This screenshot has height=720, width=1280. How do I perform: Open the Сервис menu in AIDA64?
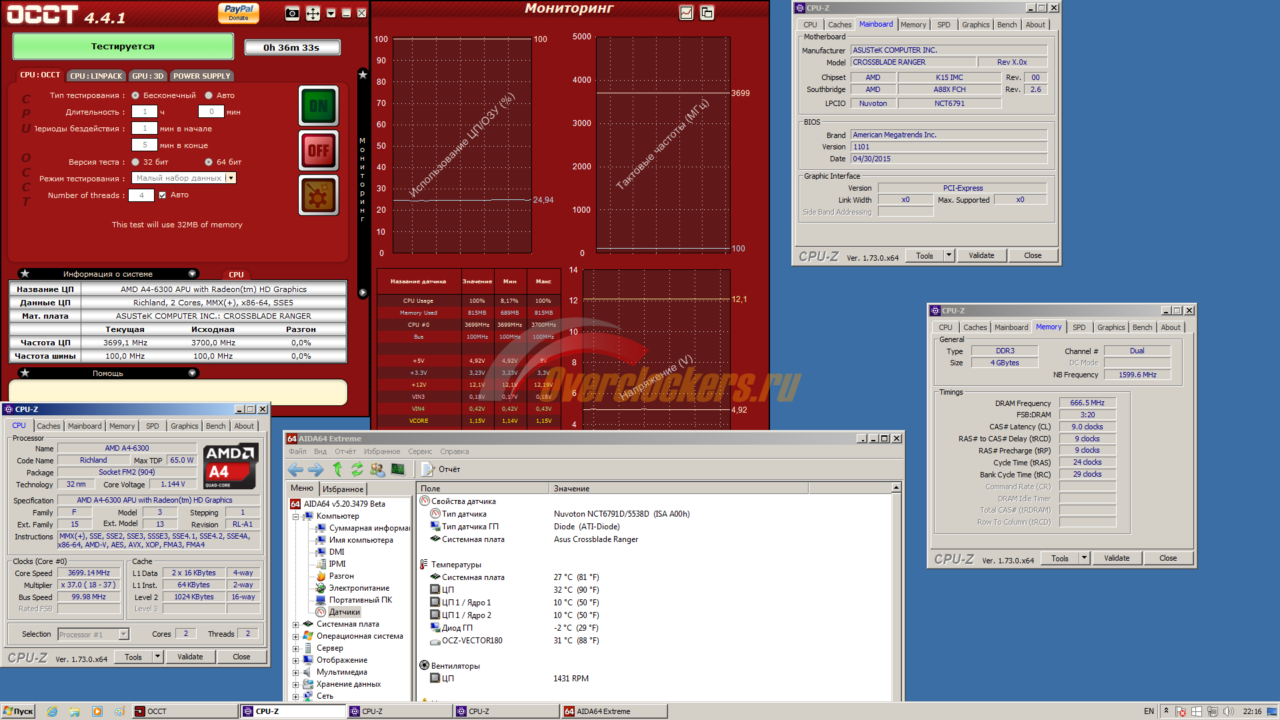click(x=420, y=451)
